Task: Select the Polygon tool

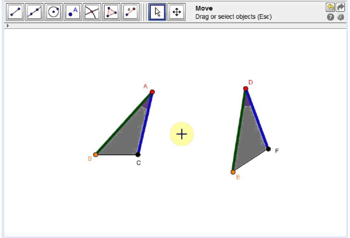Action: [111, 12]
